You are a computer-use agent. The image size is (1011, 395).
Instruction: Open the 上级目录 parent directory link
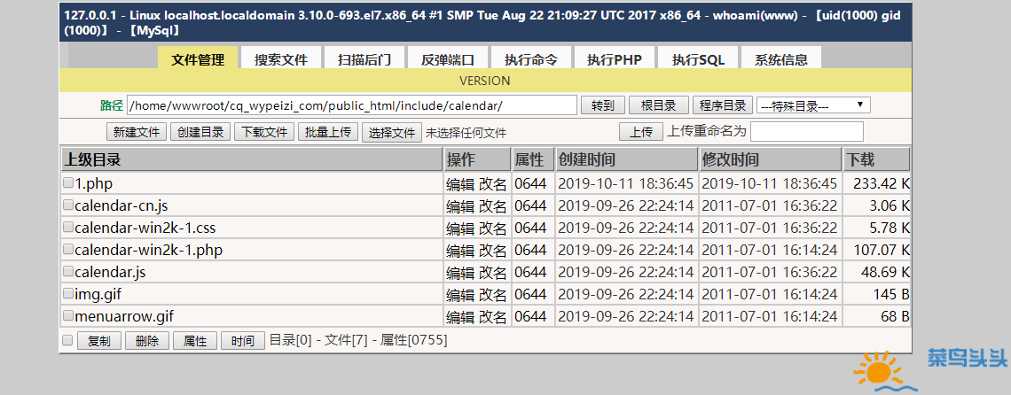pos(91,159)
